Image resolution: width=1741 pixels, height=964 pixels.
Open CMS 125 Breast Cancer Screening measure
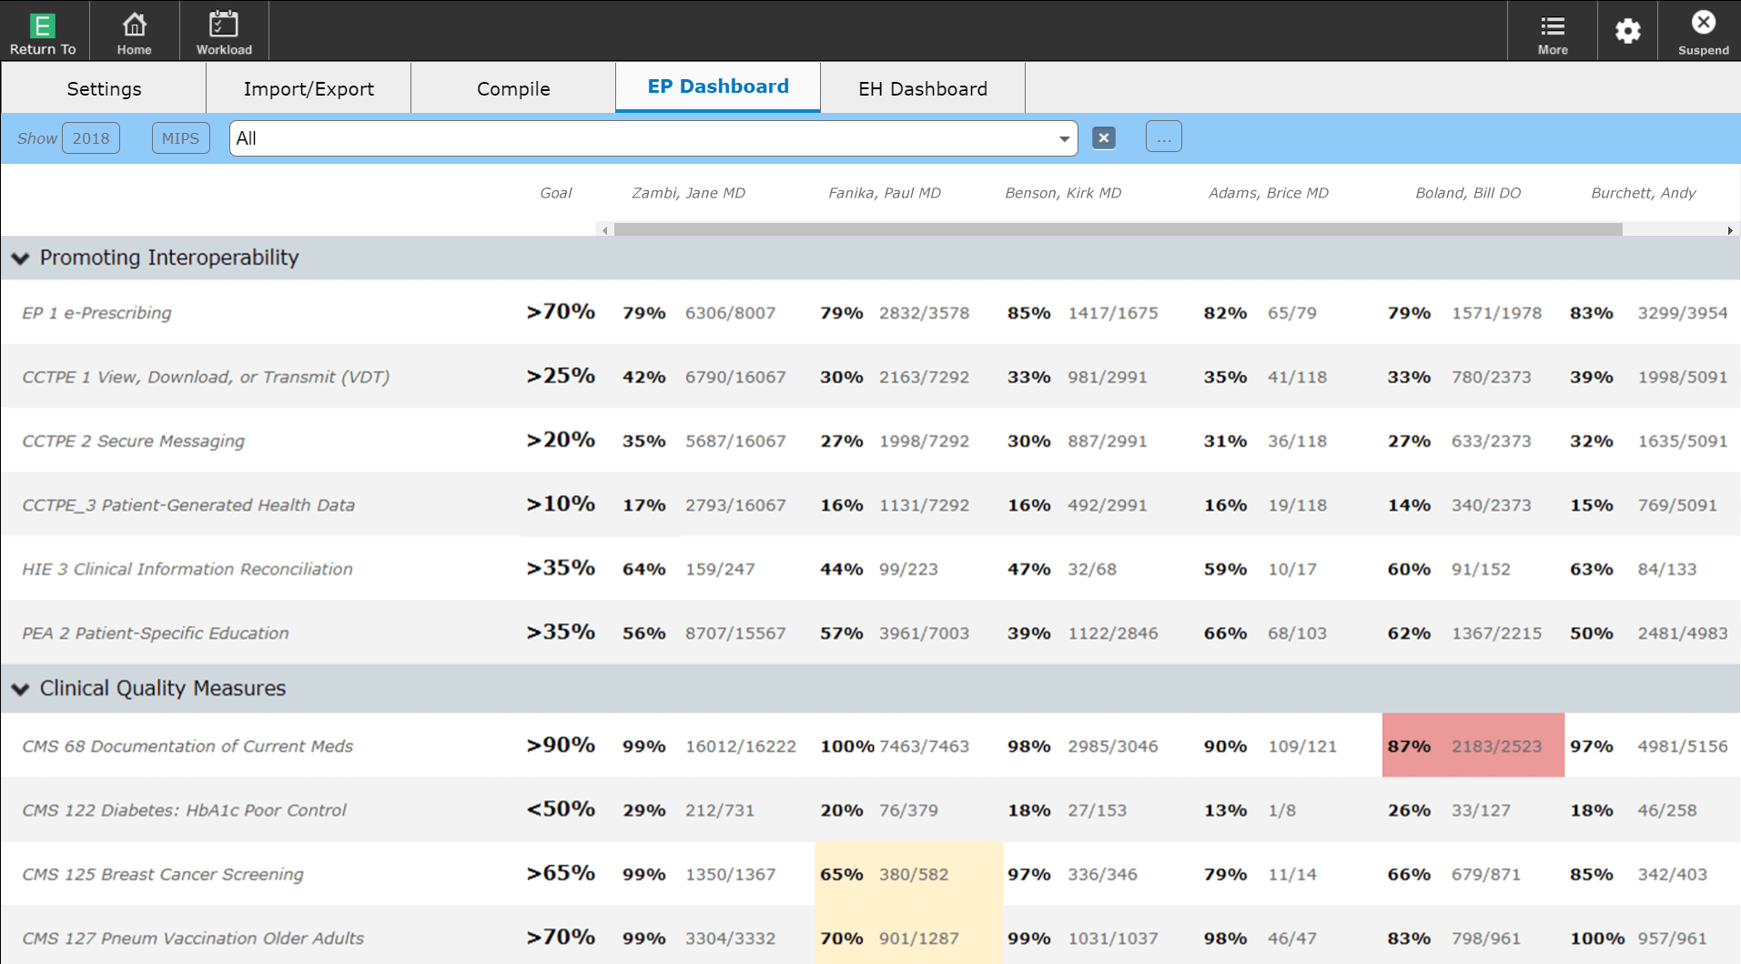pos(163,875)
